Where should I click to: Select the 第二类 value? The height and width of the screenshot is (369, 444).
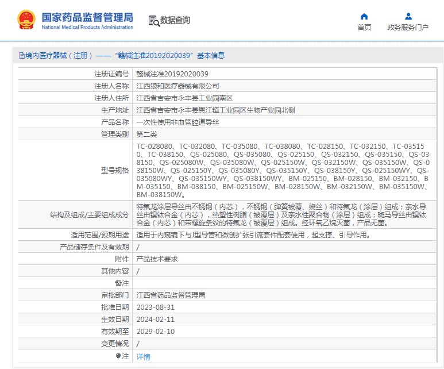pyautogui.click(x=146, y=134)
